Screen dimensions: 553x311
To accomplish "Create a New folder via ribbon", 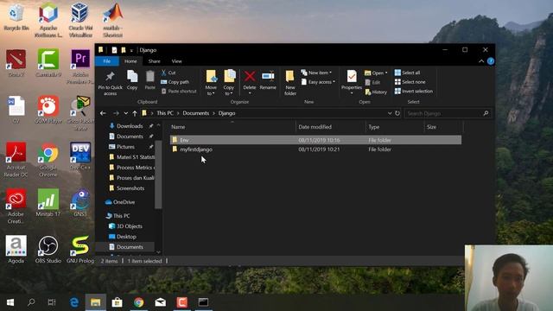I will (290, 83).
